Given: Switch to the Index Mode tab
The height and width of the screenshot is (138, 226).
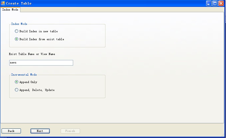Looking at the screenshot, I should point(10,10).
